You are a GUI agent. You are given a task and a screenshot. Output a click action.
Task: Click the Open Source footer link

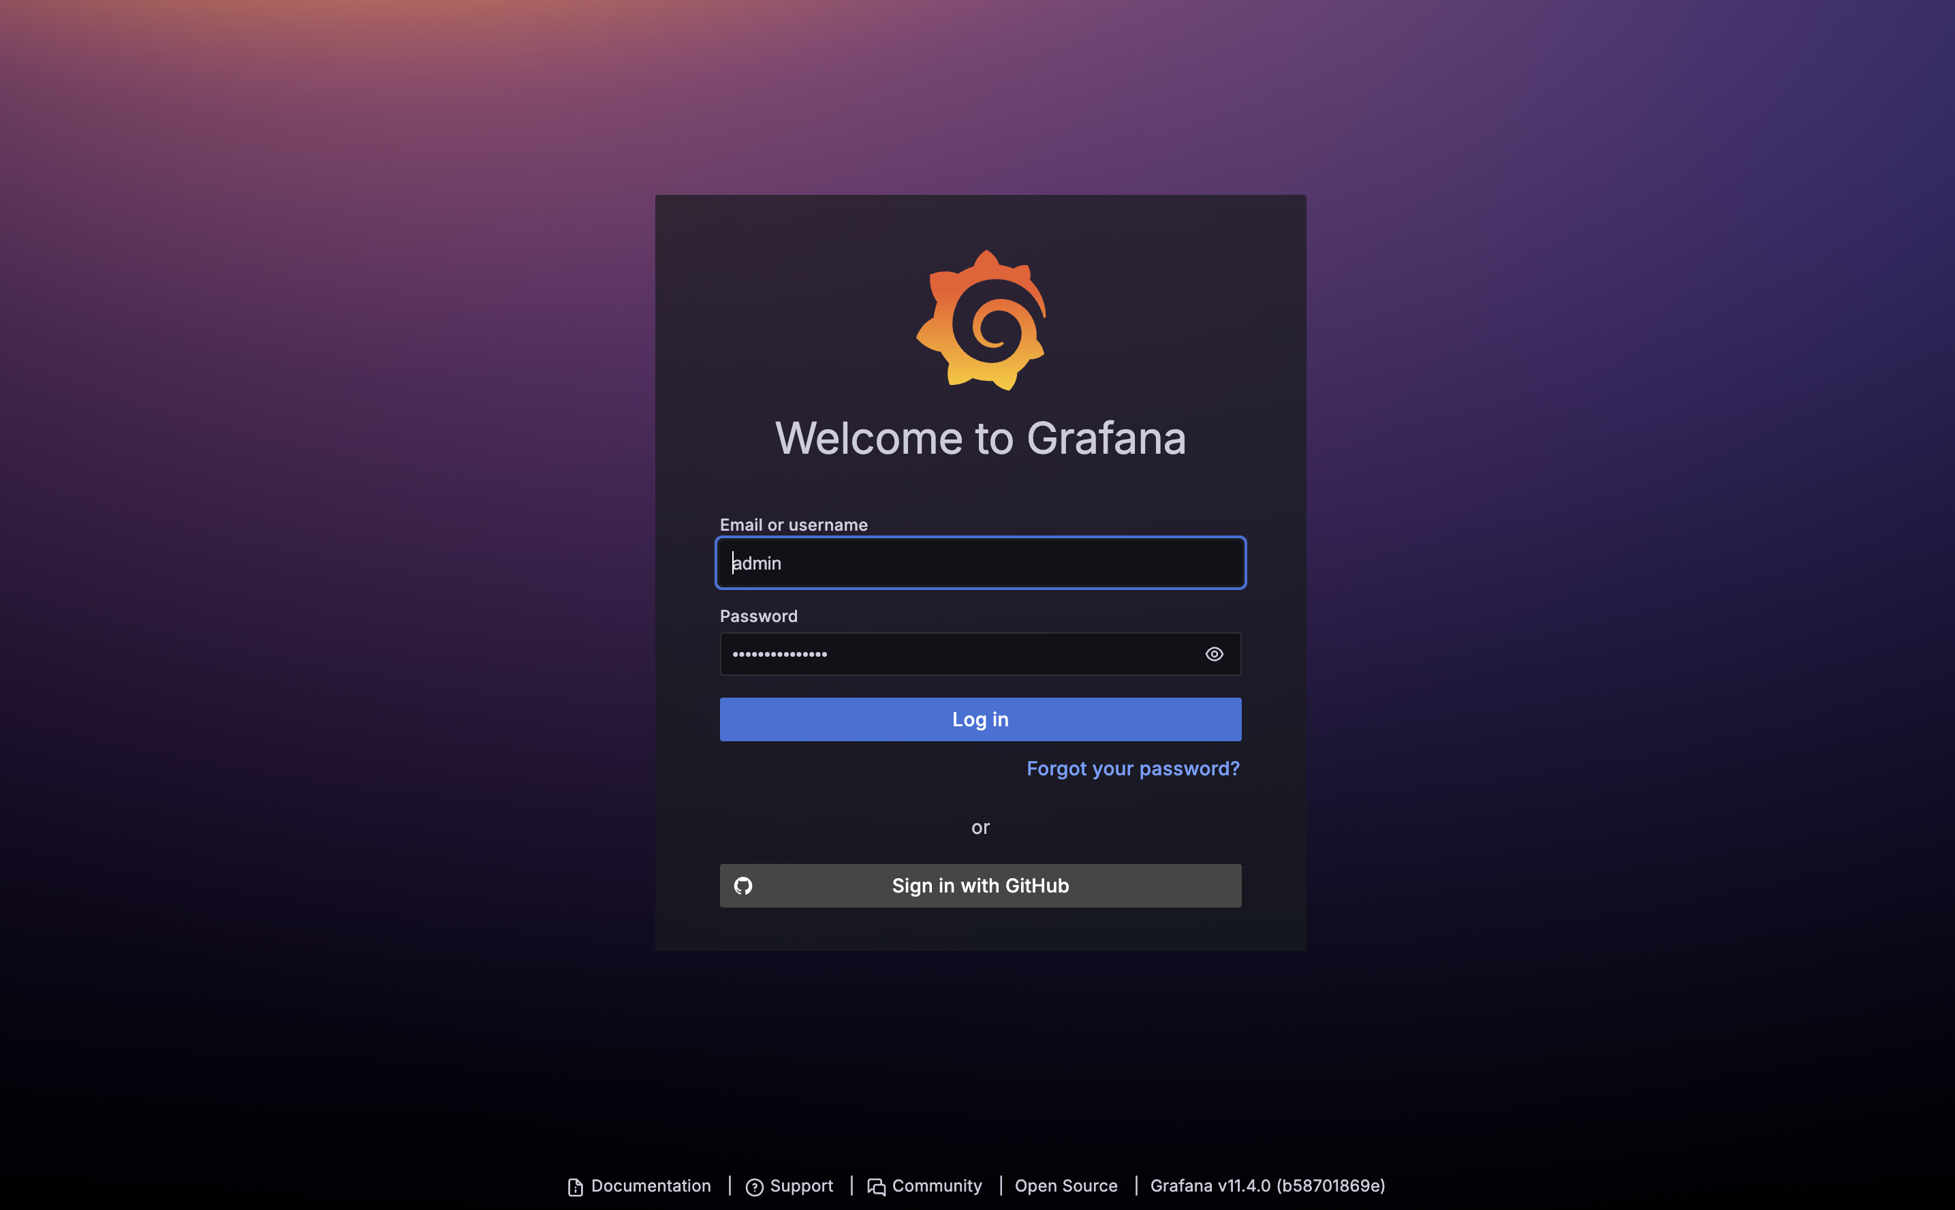click(x=1065, y=1185)
